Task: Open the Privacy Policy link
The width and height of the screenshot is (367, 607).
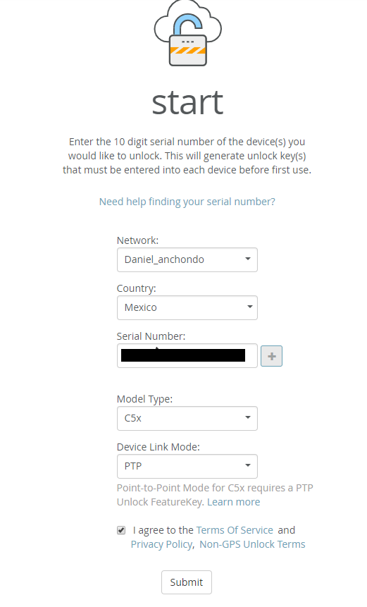Action: [x=161, y=544]
